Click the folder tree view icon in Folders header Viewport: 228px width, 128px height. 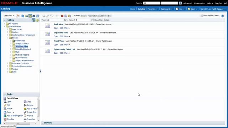33,20
